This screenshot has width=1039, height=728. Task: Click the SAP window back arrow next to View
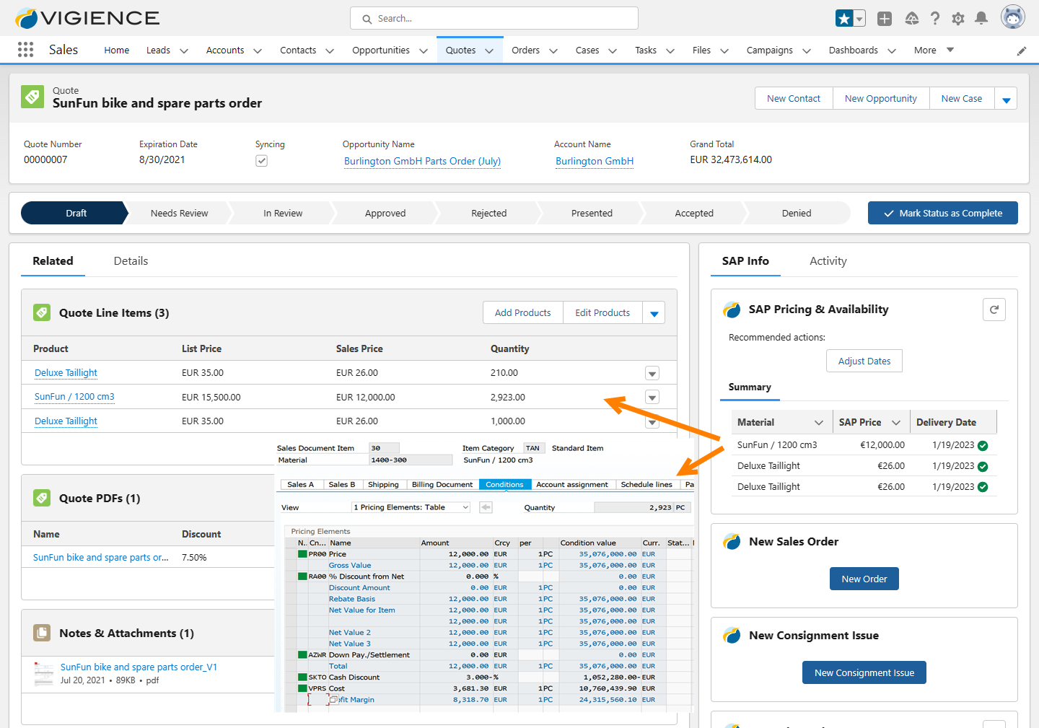point(486,507)
